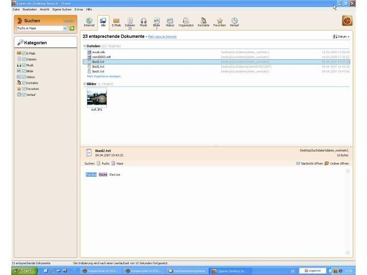Toggle the Dateien category checkbox
Image resolution: width=367 pixels, height=275 pixels.
click(24, 60)
